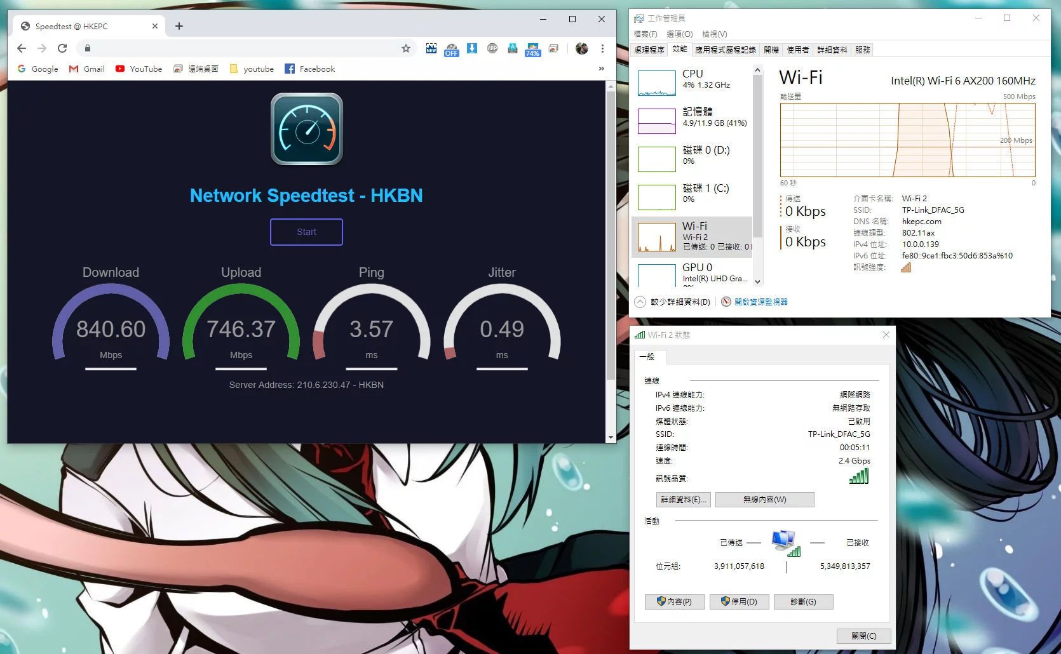This screenshot has width=1061, height=654.
Task: Run 診斷(G) diagnose in Wi-Fi status
Action: 803,601
